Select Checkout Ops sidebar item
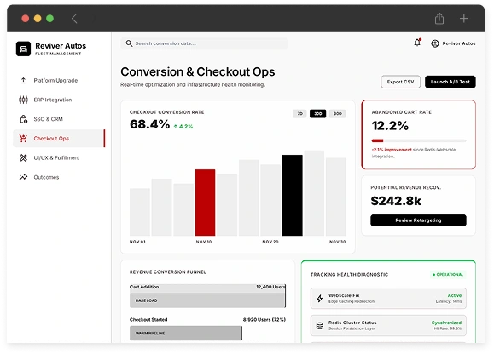Screen dimensions: 494x354 pos(59,139)
